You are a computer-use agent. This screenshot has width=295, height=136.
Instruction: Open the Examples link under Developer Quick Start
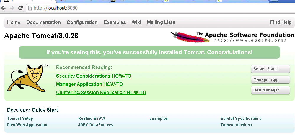[159, 118]
